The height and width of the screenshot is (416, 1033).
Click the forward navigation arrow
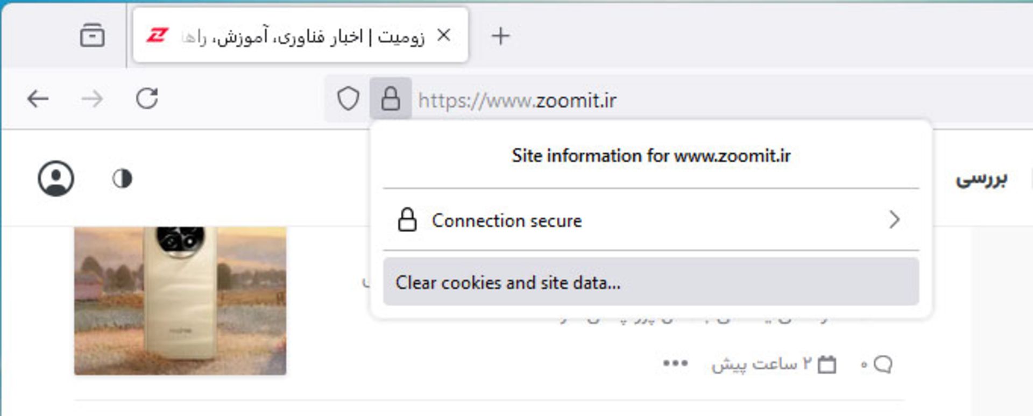[x=93, y=98]
